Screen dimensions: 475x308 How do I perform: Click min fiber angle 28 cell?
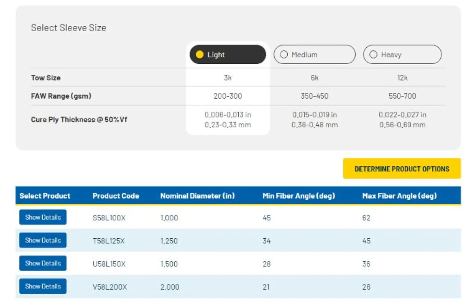pos(266,264)
